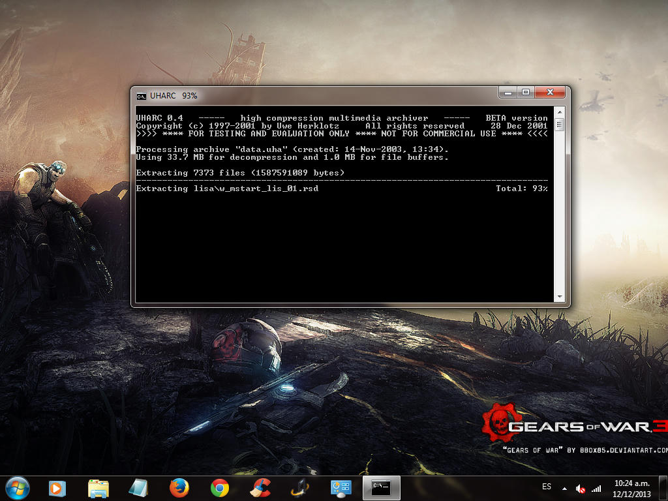Image resolution: width=668 pixels, height=501 pixels.
Task: Maximize the UHARC console window
Action: tap(526, 93)
